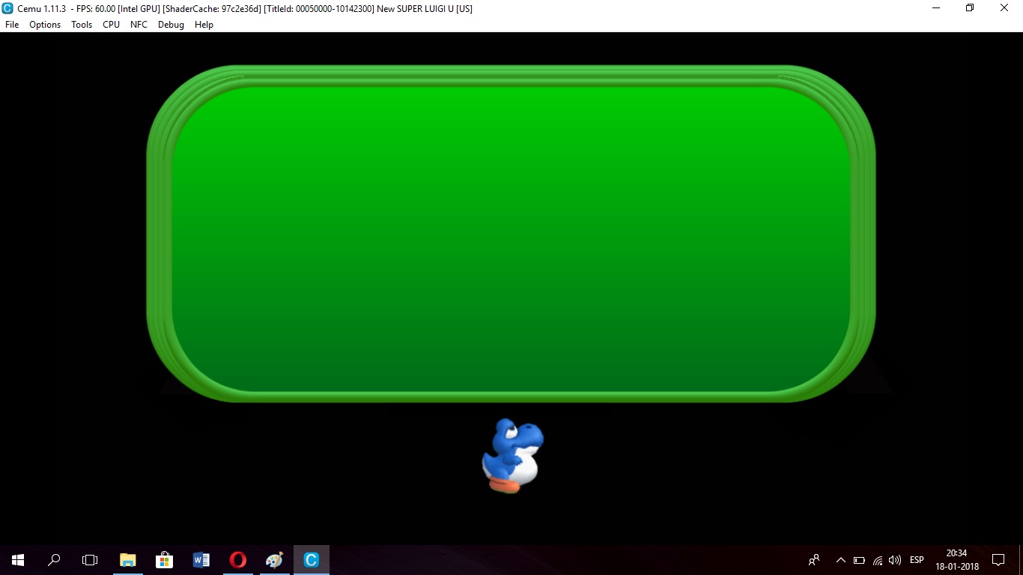This screenshot has width=1023, height=575.
Task: Open the Action Center notifications
Action: click(x=998, y=560)
